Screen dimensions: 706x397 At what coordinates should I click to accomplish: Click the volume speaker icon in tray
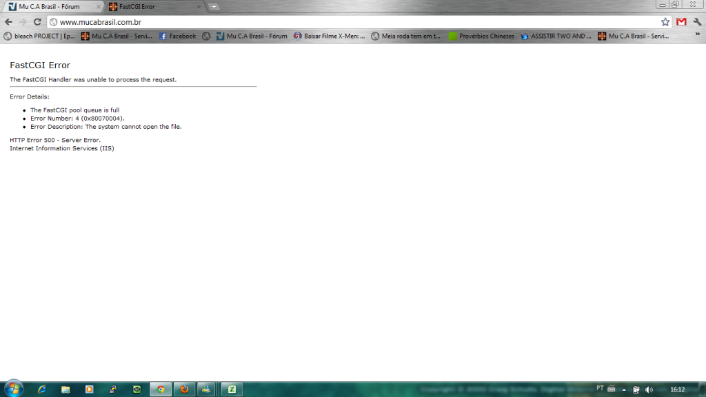click(x=649, y=389)
